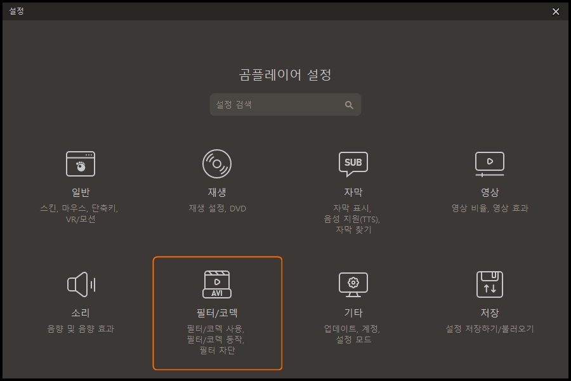Click description 스킨, 마우스, 단축키, VR/모션
Screen dimensions: 571x381
tap(79, 213)
